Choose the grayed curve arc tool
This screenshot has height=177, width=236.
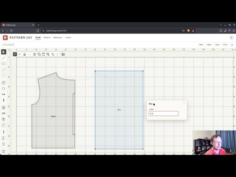click(x=4, y=75)
